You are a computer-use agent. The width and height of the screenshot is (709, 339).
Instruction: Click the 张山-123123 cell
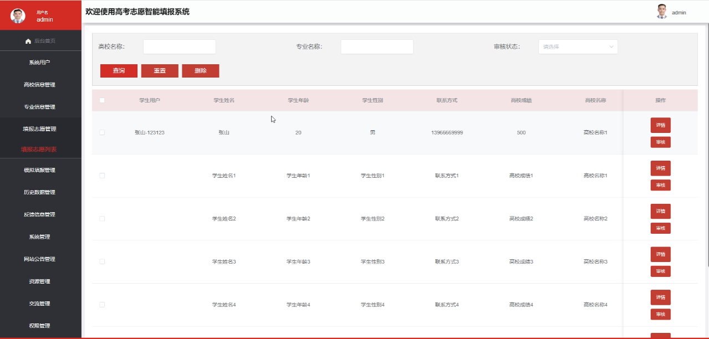150,132
